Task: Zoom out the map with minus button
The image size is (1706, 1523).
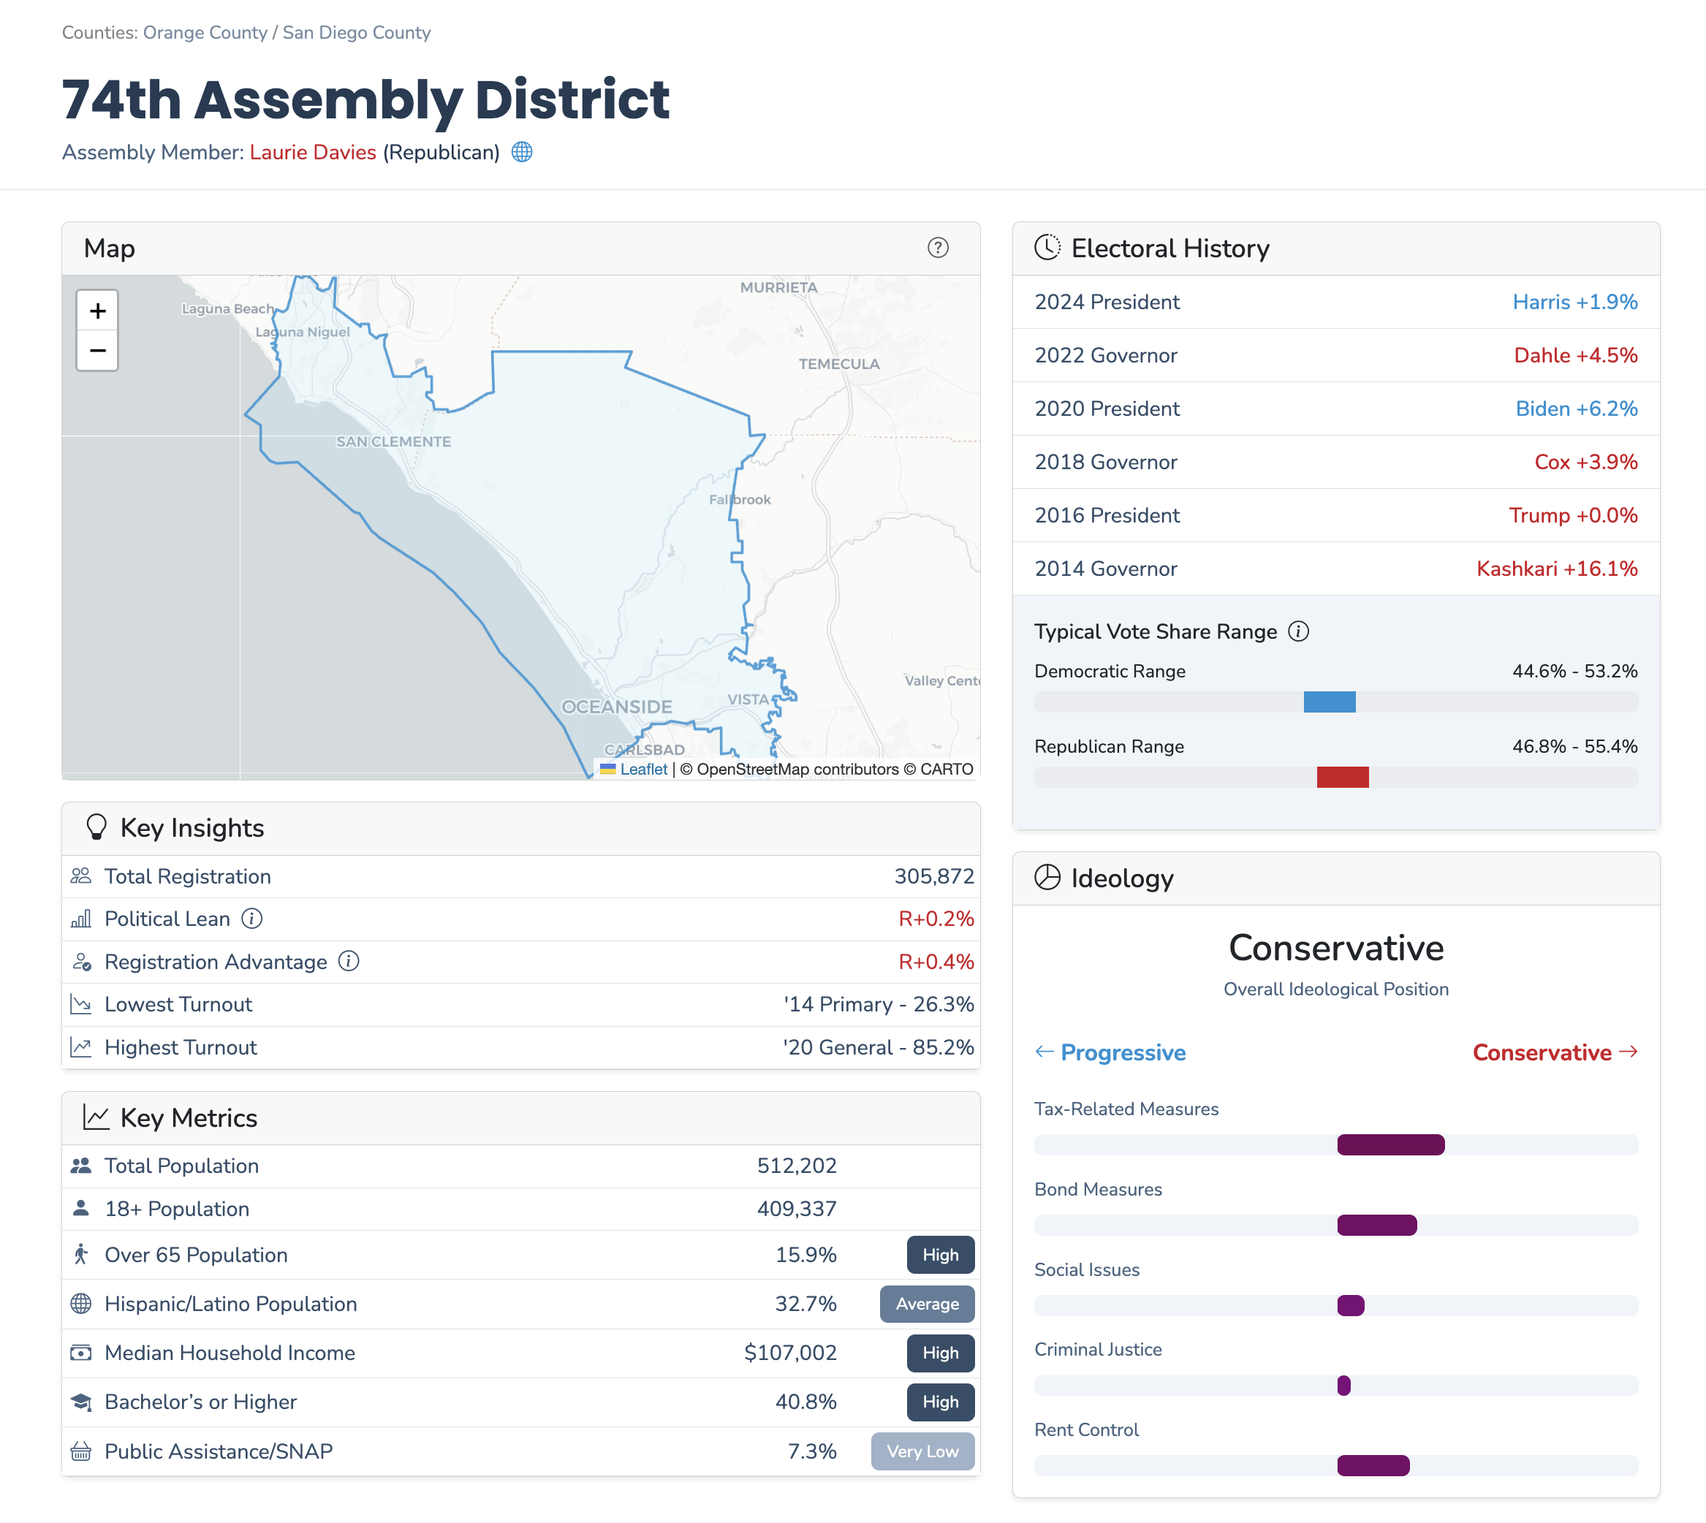Action: [97, 351]
